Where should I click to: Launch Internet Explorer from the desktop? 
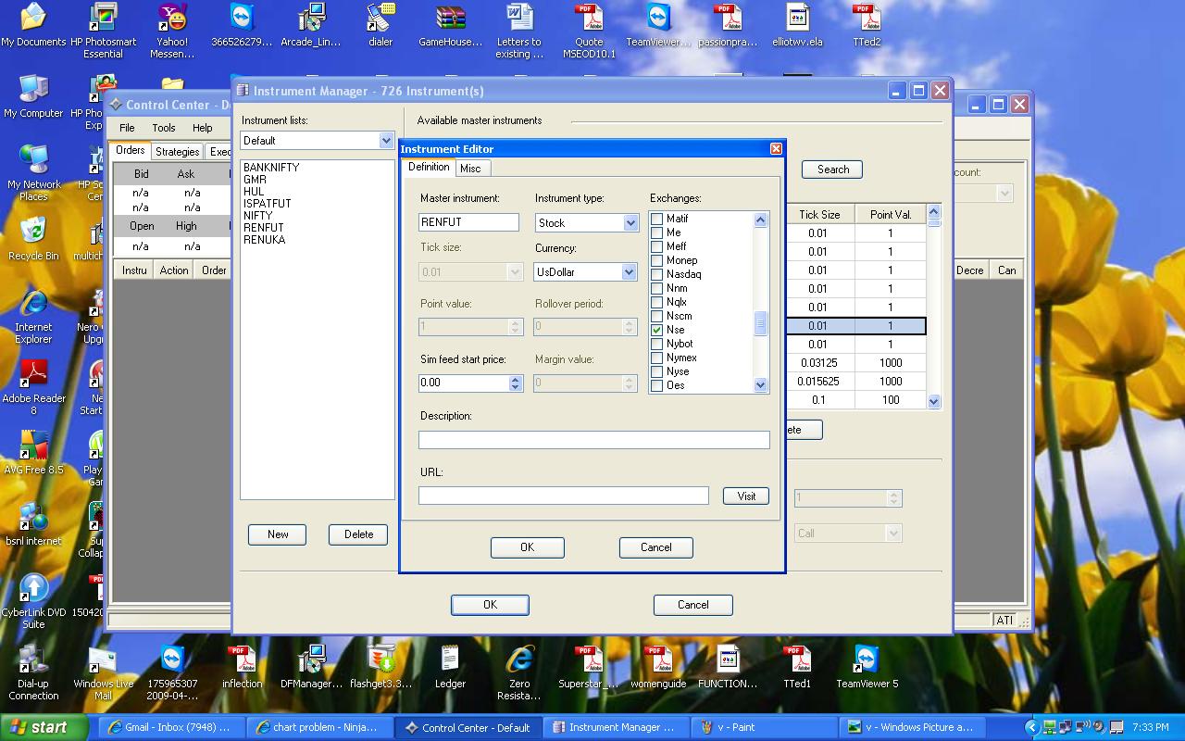click(33, 304)
